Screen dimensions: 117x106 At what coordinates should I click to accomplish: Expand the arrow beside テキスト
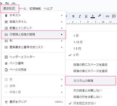click(62, 16)
